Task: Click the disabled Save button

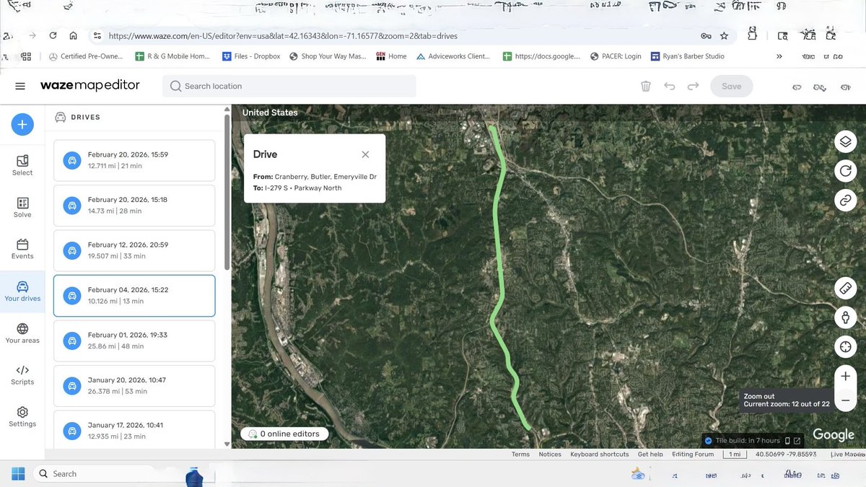Action: (x=731, y=86)
